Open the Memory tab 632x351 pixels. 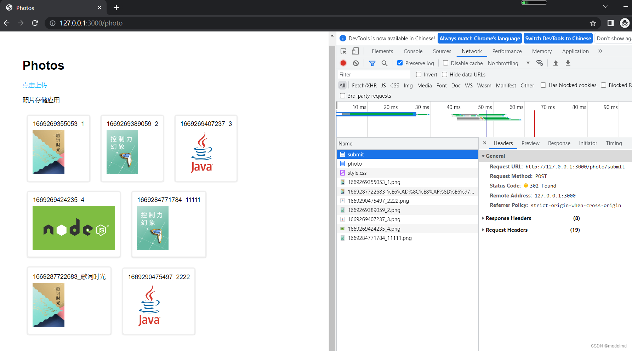[542, 51]
